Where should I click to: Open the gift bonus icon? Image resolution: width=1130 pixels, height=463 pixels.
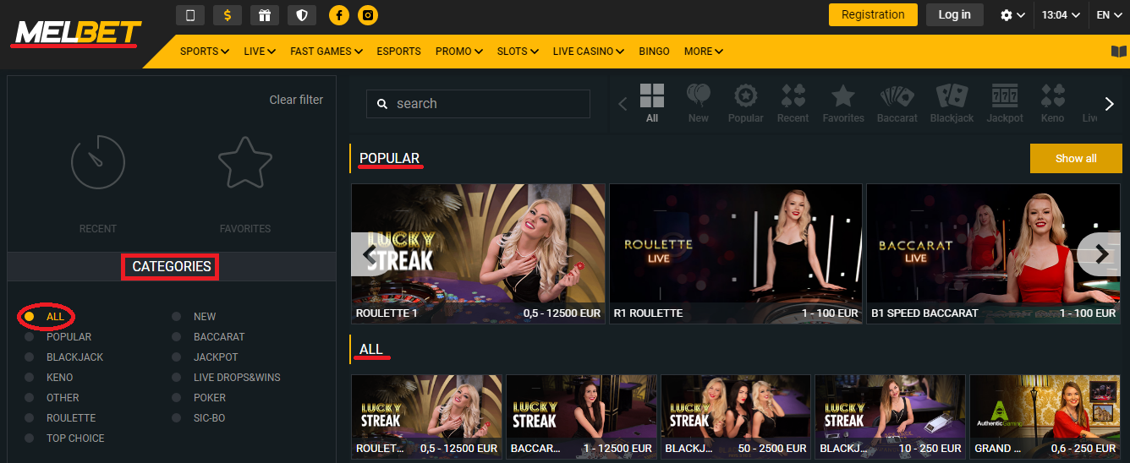pos(265,14)
